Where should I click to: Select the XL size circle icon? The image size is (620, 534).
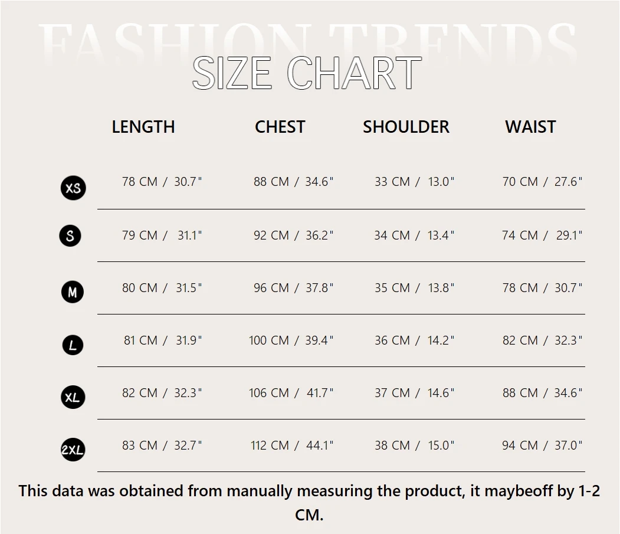[73, 397]
